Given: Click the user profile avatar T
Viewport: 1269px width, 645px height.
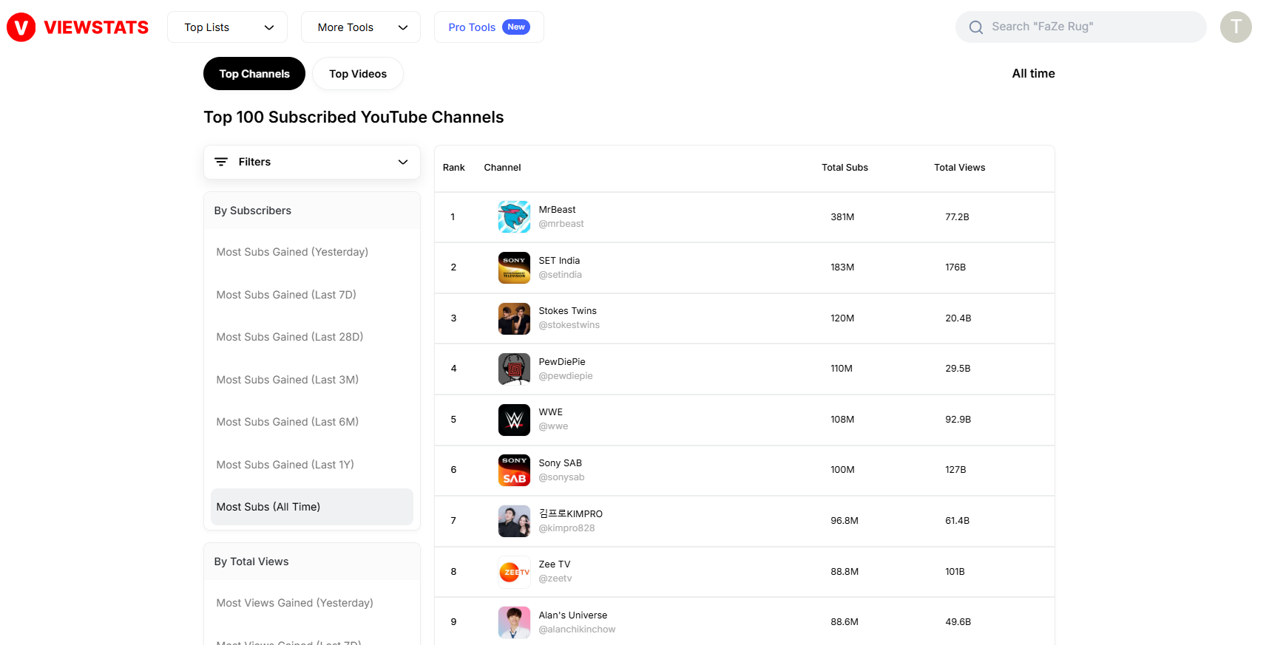Looking at the screenshot, I should (1235, 27).
